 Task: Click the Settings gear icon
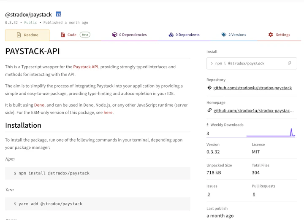(x=271, y=35)
